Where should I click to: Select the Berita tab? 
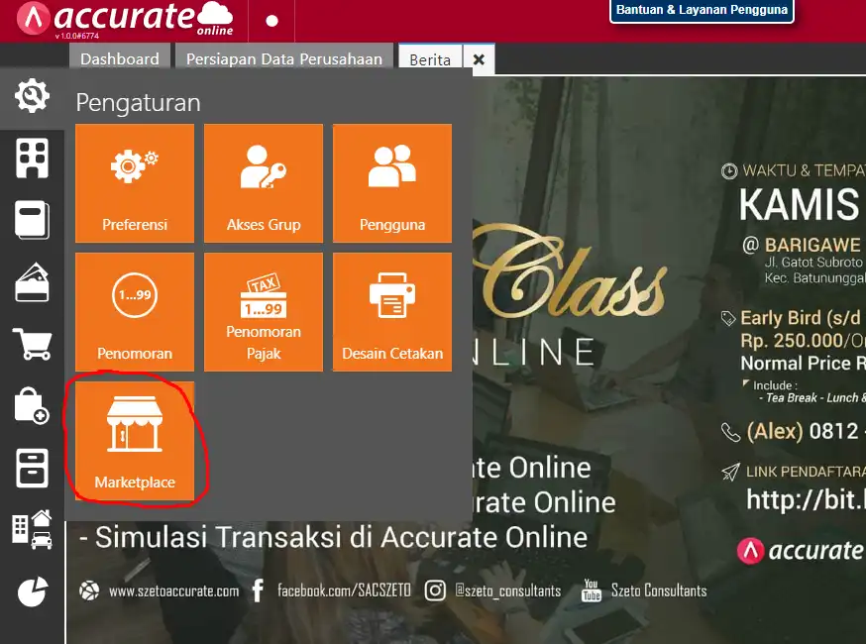tap(430, 59)
